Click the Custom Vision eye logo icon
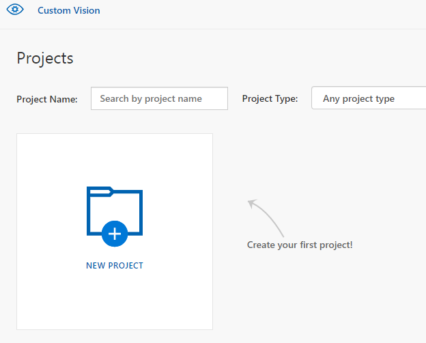This screenshot has width=426, height=343. (15, 10)
